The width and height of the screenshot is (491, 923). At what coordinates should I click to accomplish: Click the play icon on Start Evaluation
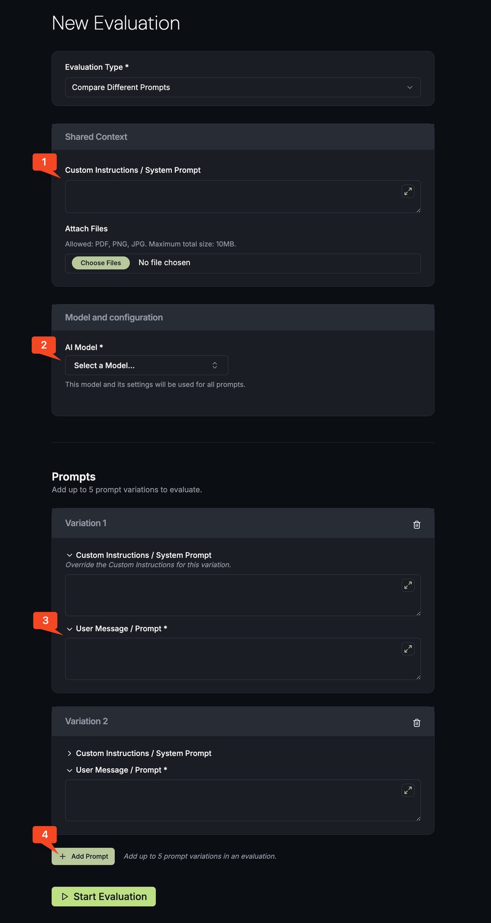click(x=65, y=896)
